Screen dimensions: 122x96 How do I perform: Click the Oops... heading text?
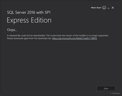click(x=12, y=30)
